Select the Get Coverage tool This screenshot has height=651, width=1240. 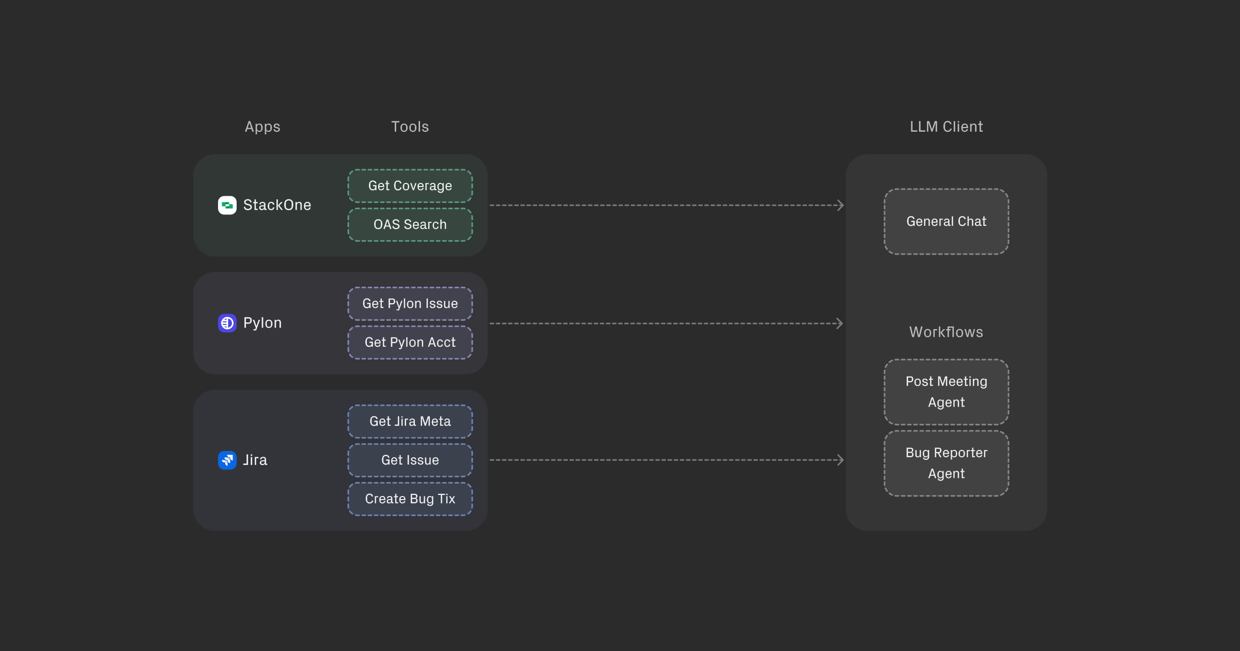[x=410, y=185]
